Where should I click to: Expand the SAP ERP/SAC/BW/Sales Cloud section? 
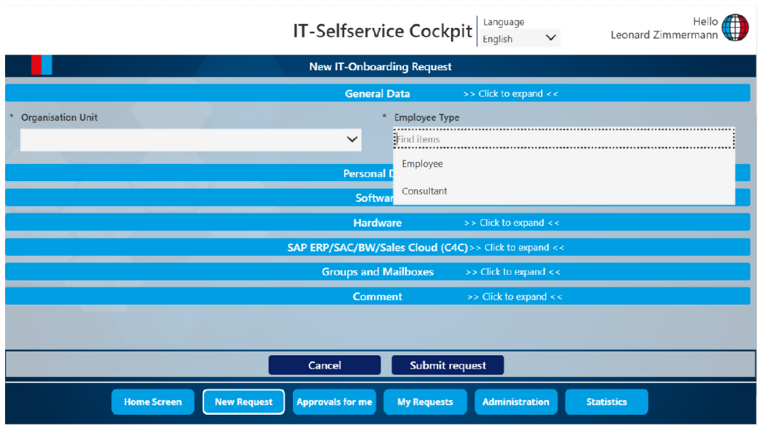click(377, 248)
